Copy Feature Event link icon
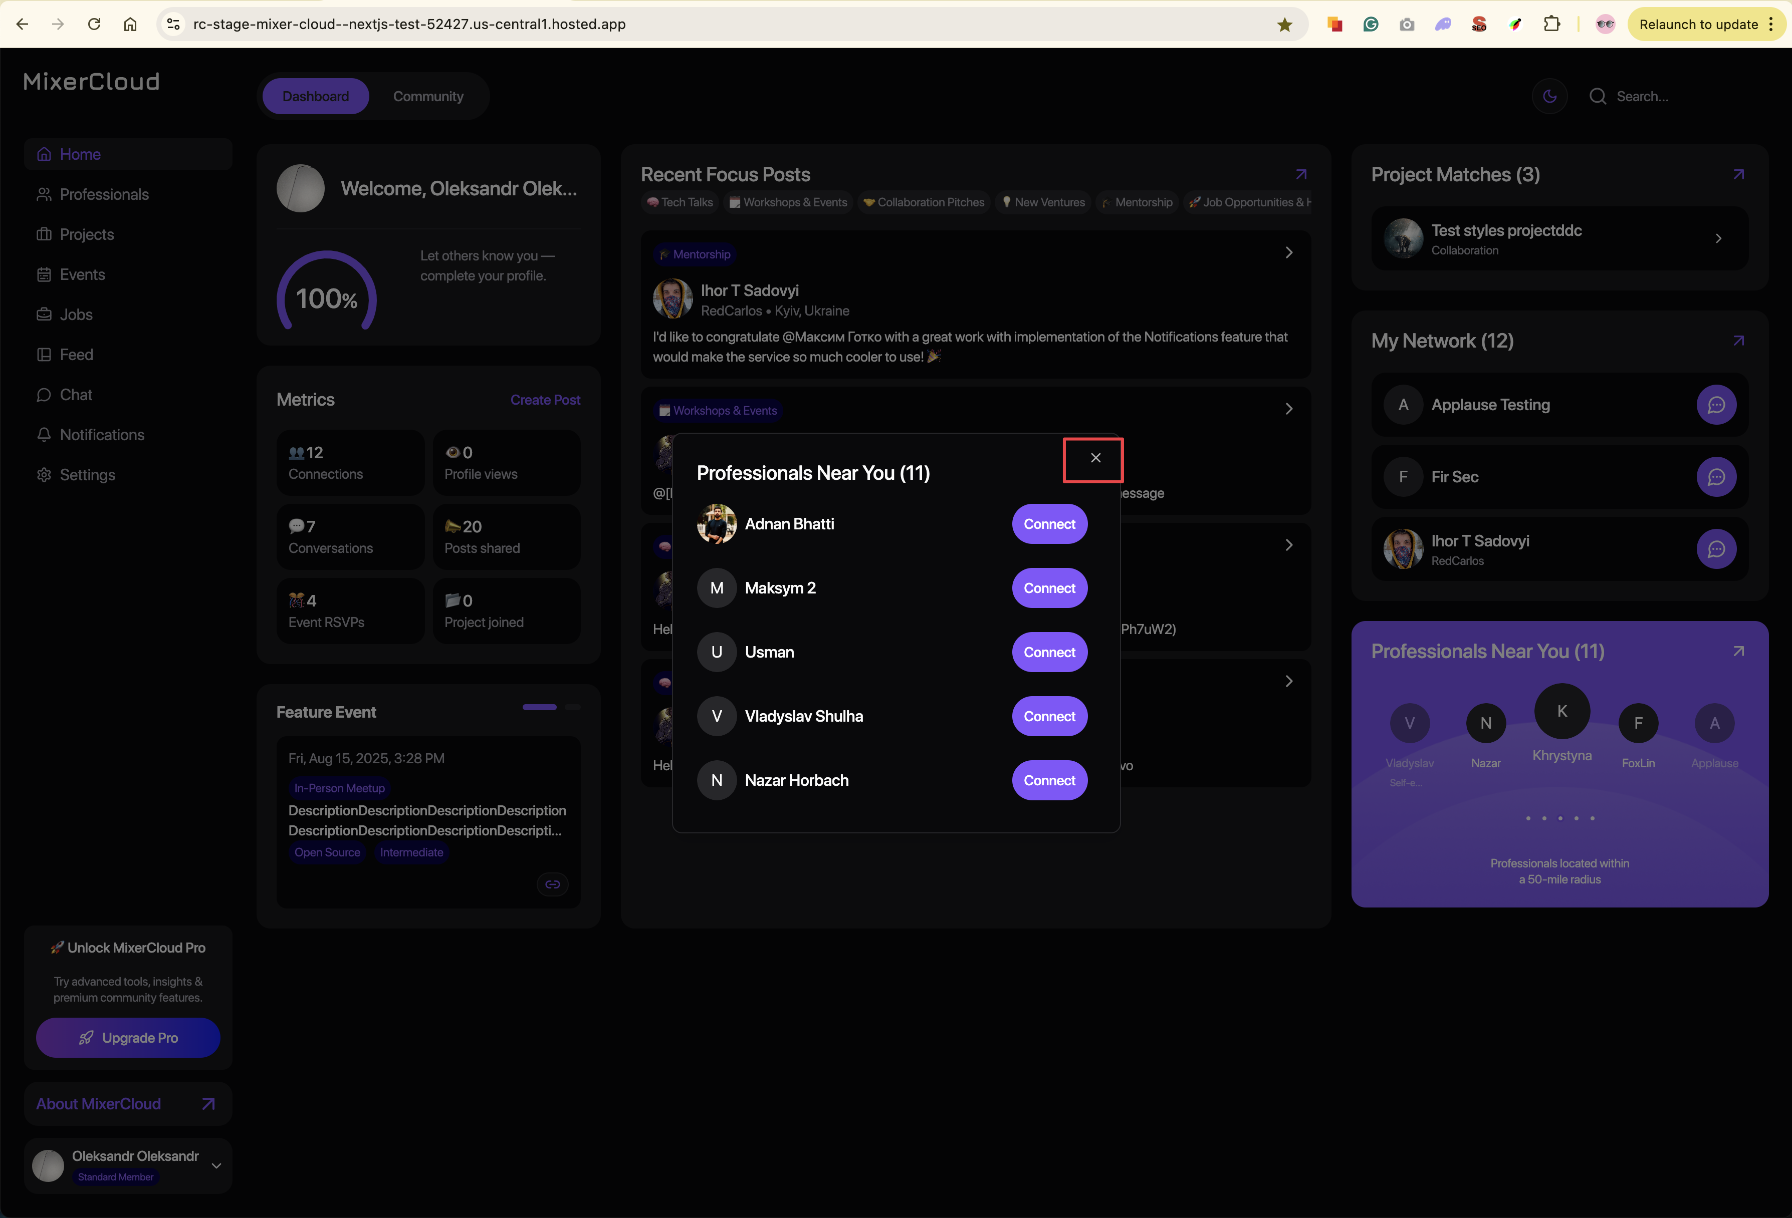The width and height of the screenshot is (1792, 1218). point(552,883)
